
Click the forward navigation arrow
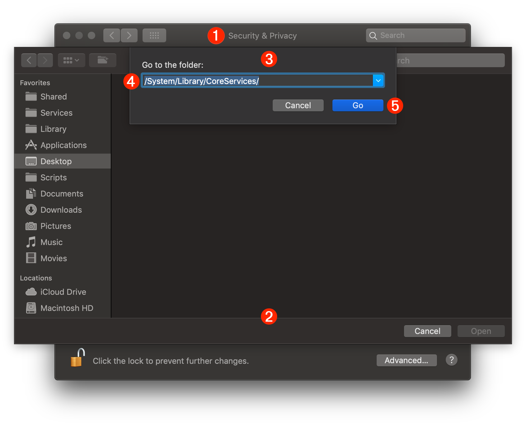click(45, 60)
